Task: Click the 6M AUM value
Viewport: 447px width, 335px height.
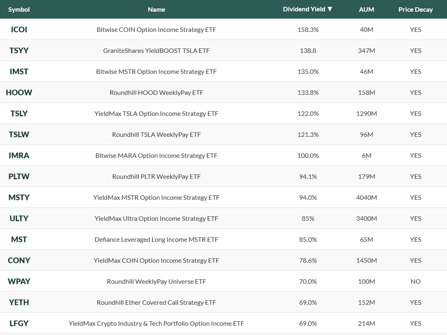Action: [366, 155]
